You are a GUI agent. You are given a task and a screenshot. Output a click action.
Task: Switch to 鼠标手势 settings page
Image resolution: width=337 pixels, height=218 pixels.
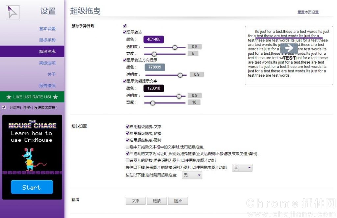pyautogui.click(x=47, y=40)
